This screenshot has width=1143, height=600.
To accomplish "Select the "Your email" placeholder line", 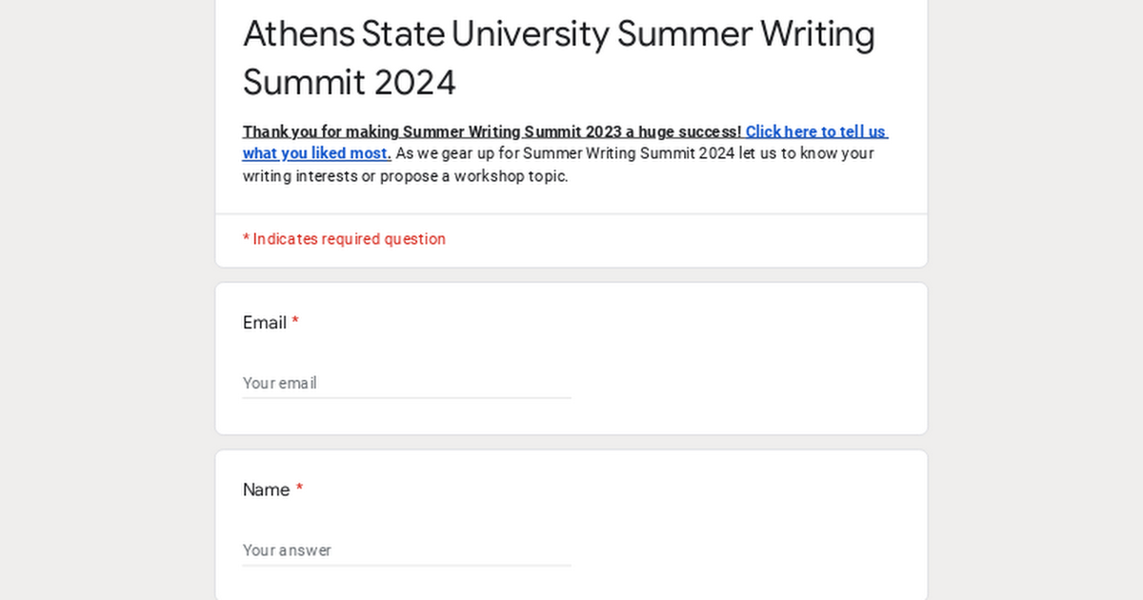I will tap(279, 383).
